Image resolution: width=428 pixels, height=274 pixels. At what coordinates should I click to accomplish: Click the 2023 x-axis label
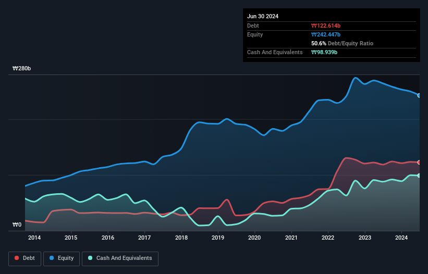pyautogui.click(x=365, y=238)
